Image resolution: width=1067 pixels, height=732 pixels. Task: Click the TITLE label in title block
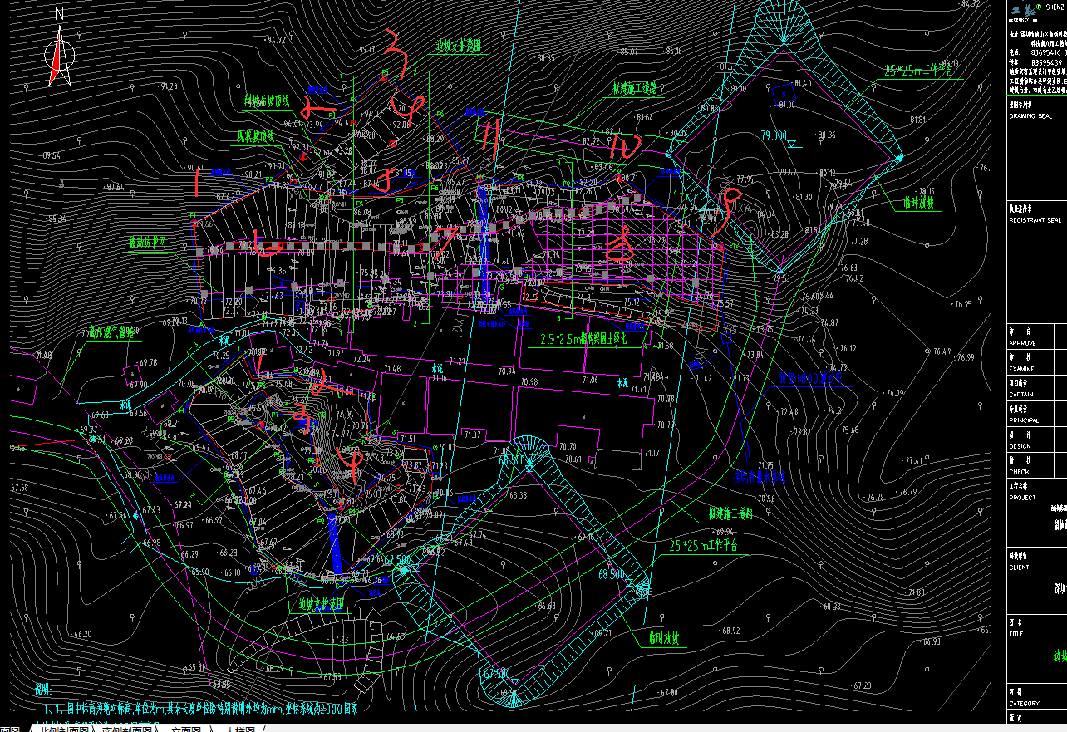pyautogui.click(x=1017, y=633)
